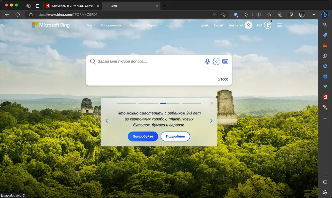Open visual search camera icon
The height and width of the screenshot is (198, 332).
[216, 62]
